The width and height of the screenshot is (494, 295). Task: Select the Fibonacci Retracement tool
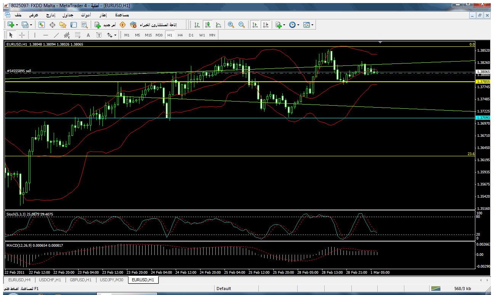(x=78, y=35)
